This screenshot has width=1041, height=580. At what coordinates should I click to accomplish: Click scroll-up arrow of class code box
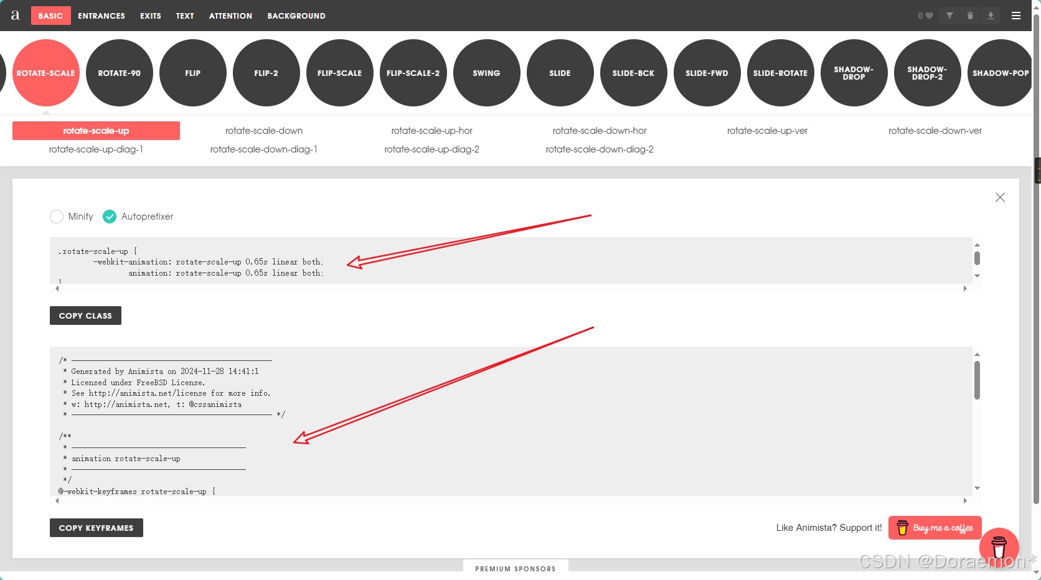pyautogui.click(x=977, y=245)
